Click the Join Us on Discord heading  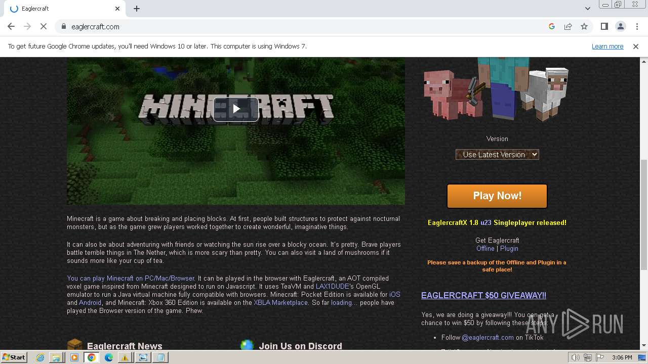tap(300, 346)
